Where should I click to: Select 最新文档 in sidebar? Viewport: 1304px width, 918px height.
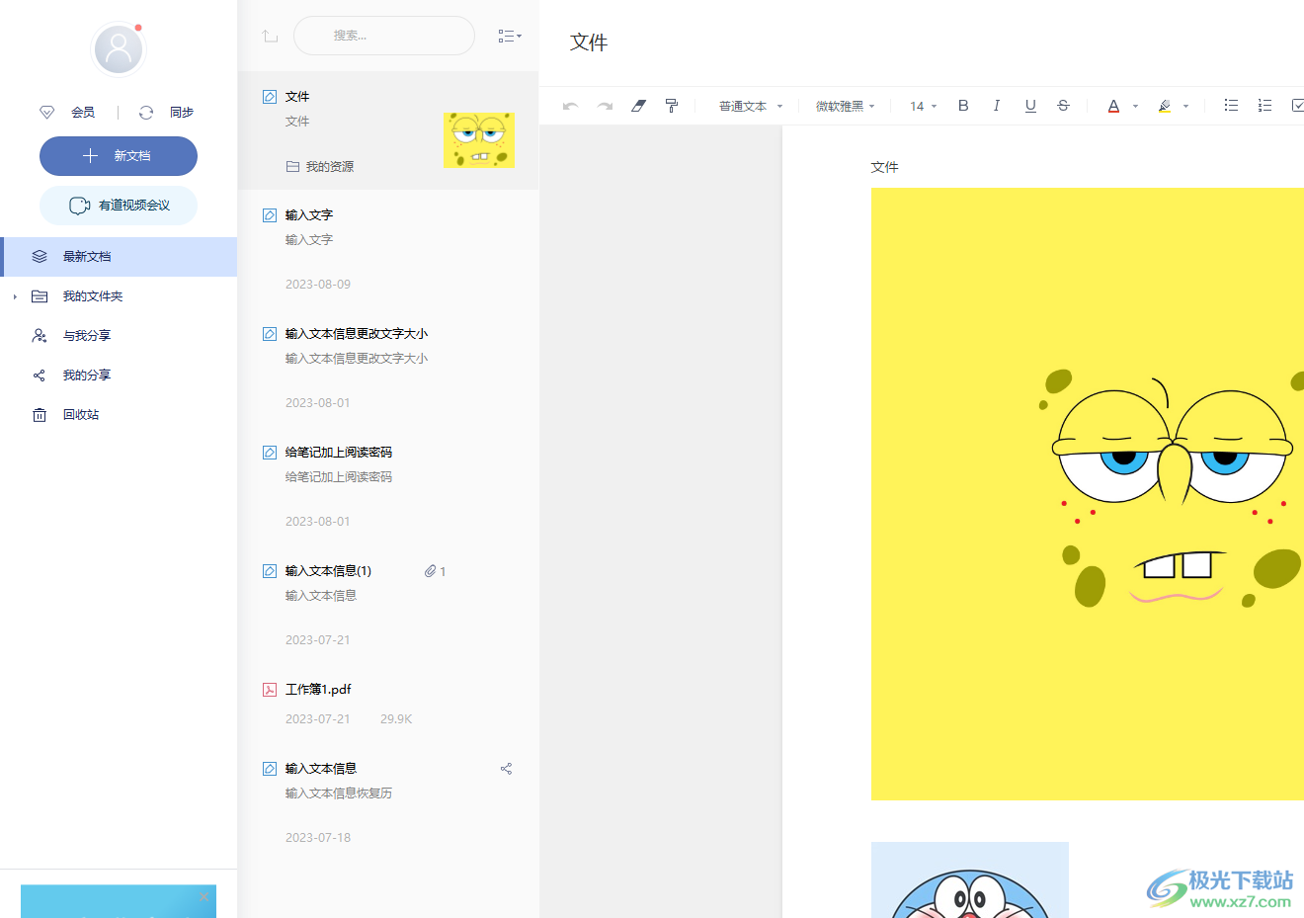[119, 257]
